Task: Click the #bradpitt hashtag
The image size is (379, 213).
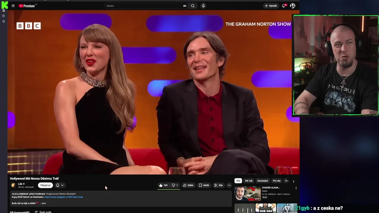Action: coord(71,194)
